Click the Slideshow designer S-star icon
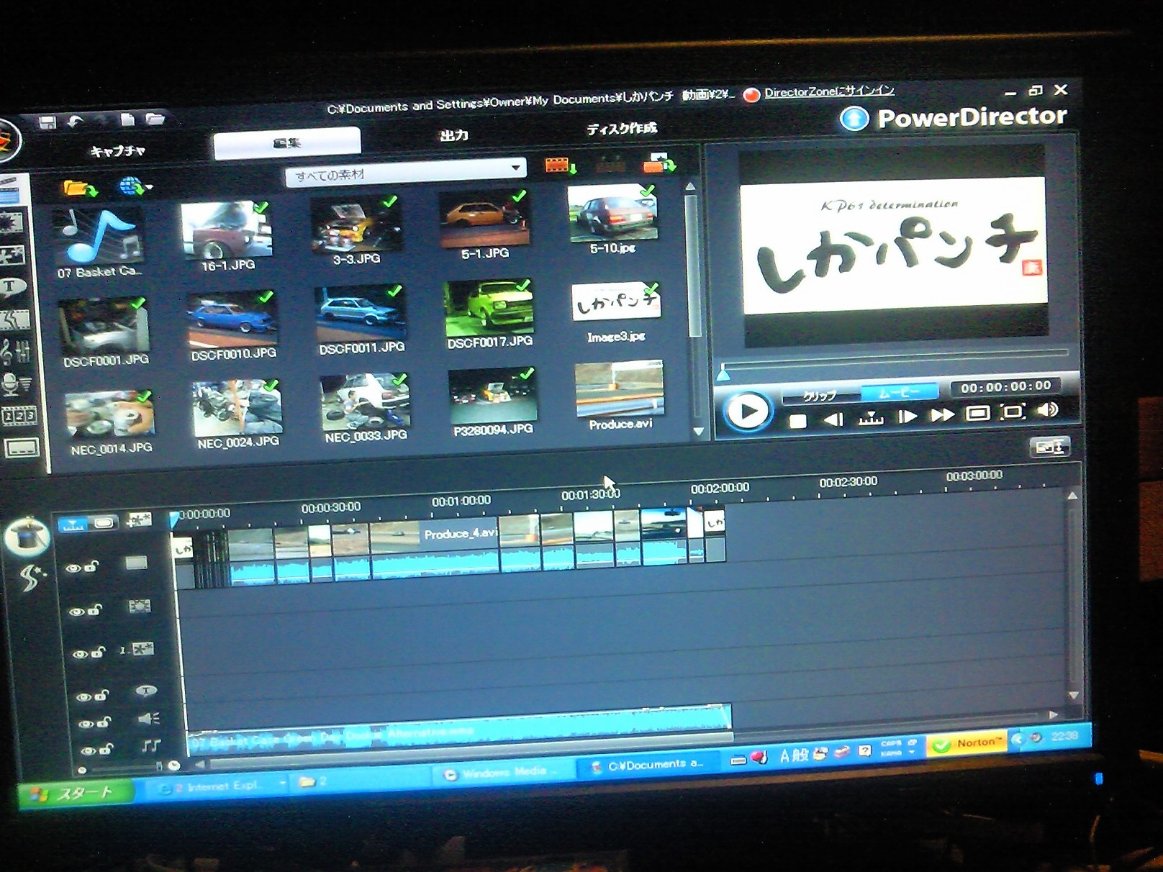Image resolution: width=1163 pixels, height=872 pixels. pos(32,577)
